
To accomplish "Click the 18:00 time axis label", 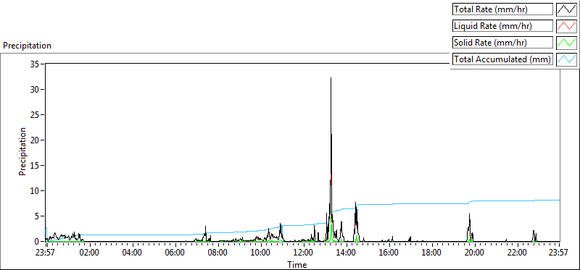I will coord(432,253).
